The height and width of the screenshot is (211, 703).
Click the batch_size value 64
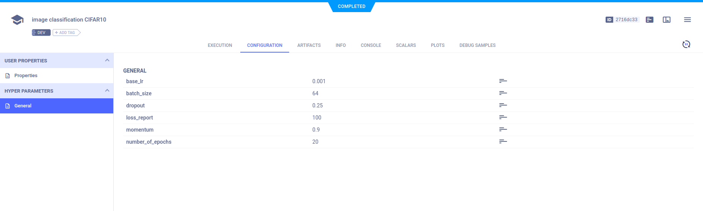pos(315,93)
